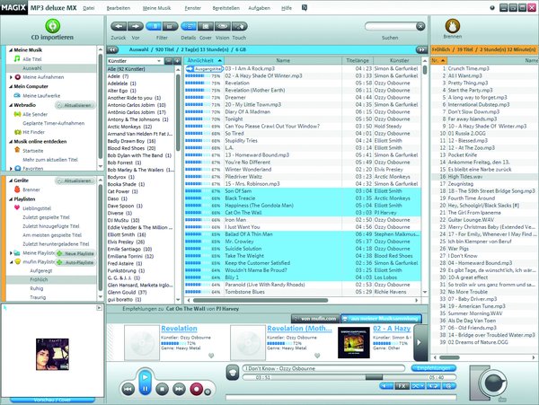Click the Auto-Playlist button
This screenshot has width=539, height=405.
(76, 262)
